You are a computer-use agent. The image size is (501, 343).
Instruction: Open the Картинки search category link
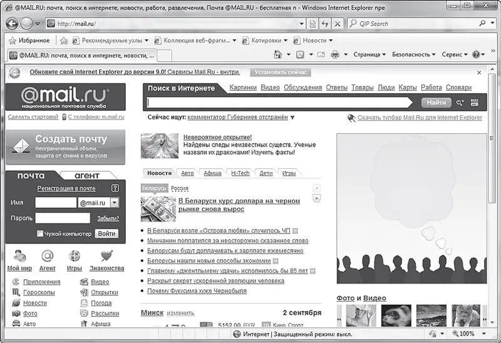tap(243, 88)
